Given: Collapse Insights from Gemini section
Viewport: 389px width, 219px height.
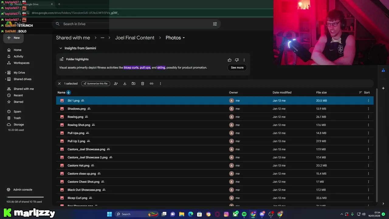Looking at the screenshot, I should [60, 48].
